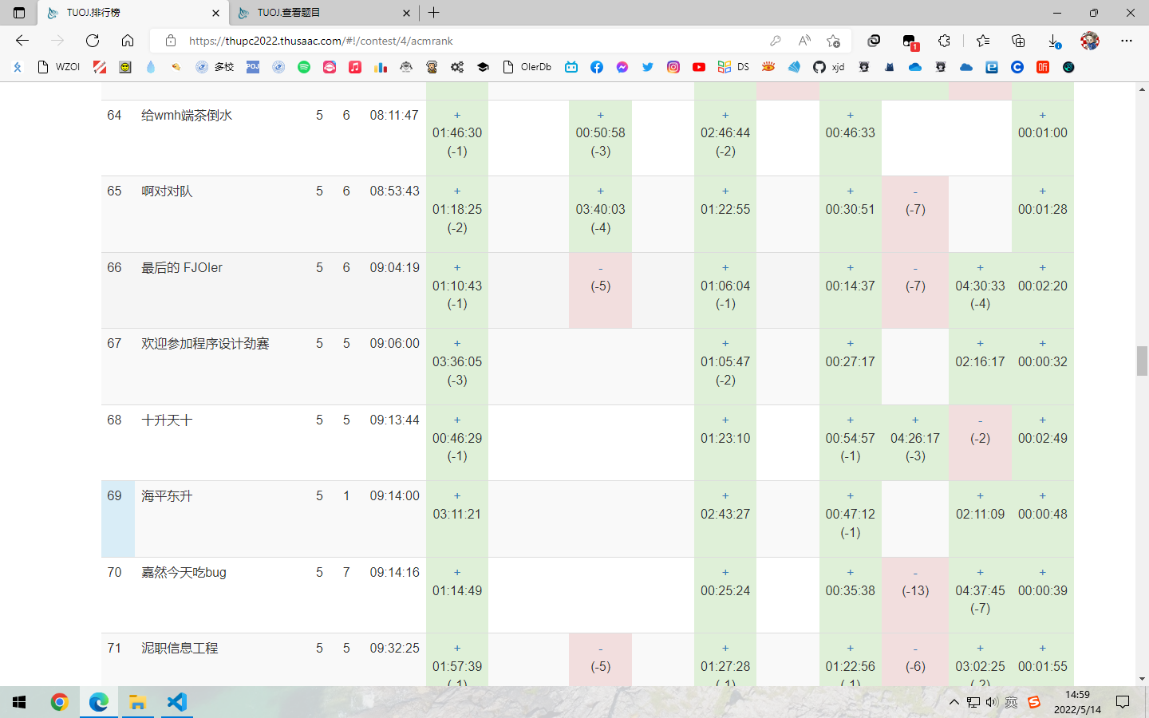Open the WZOI bookmark
Viewport: 1149px width, 718px height.
pos(59,67)
